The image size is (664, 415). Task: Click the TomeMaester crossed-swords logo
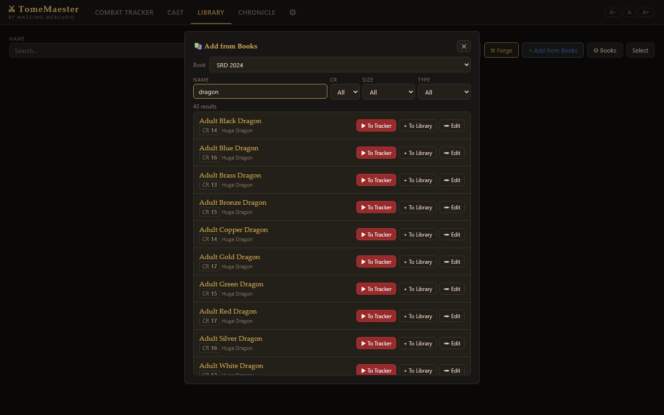[12, 9]
